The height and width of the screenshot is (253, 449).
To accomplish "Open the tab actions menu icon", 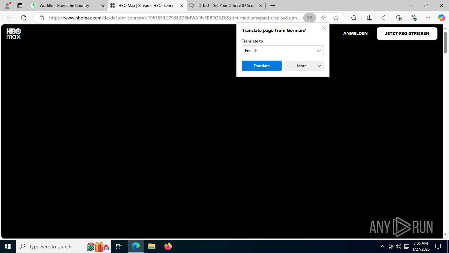I will 20,6.
